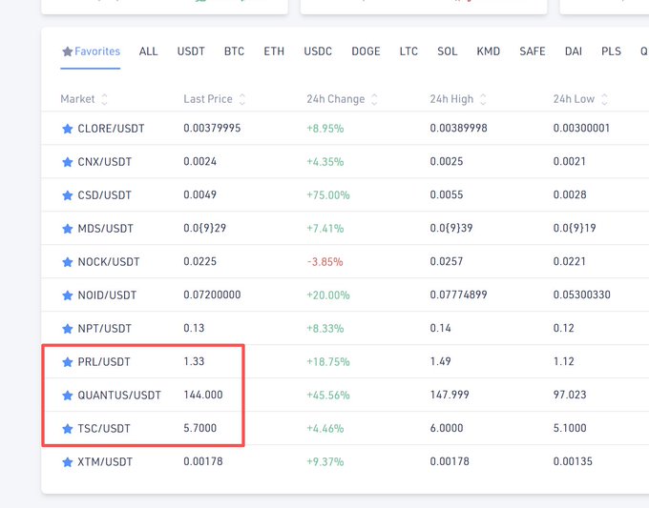Click the +20.00% change value
The width and height of the screenshot is (649, 508).
[328, 295]
